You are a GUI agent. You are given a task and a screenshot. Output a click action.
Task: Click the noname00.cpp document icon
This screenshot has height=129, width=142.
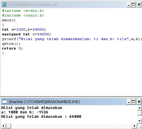(x=5, y=5)
